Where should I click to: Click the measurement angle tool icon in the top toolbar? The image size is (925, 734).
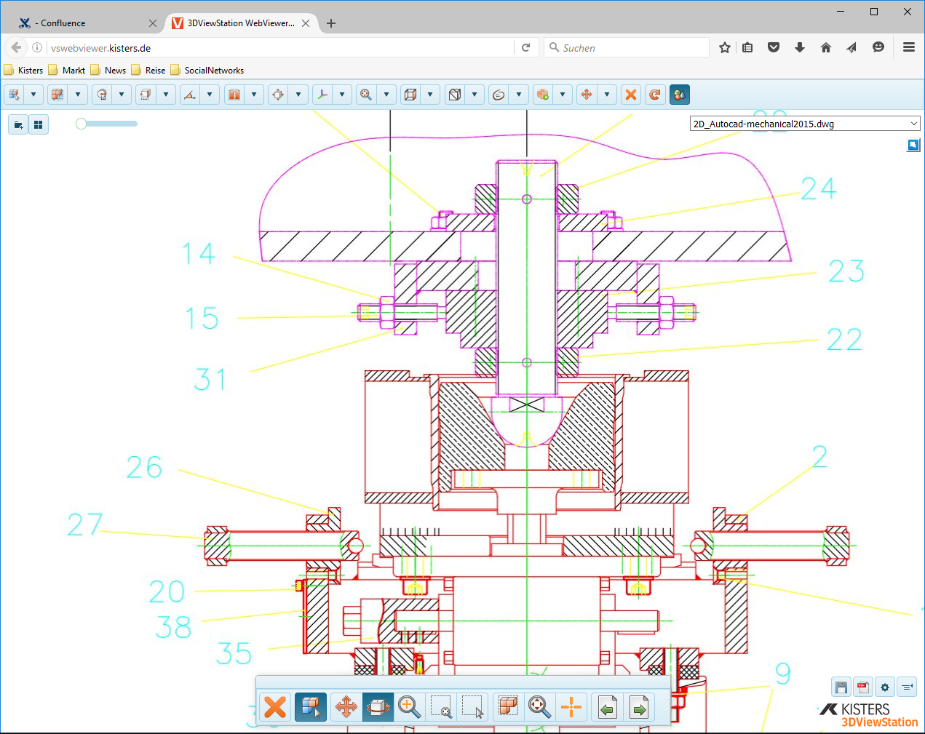(190, 95)
